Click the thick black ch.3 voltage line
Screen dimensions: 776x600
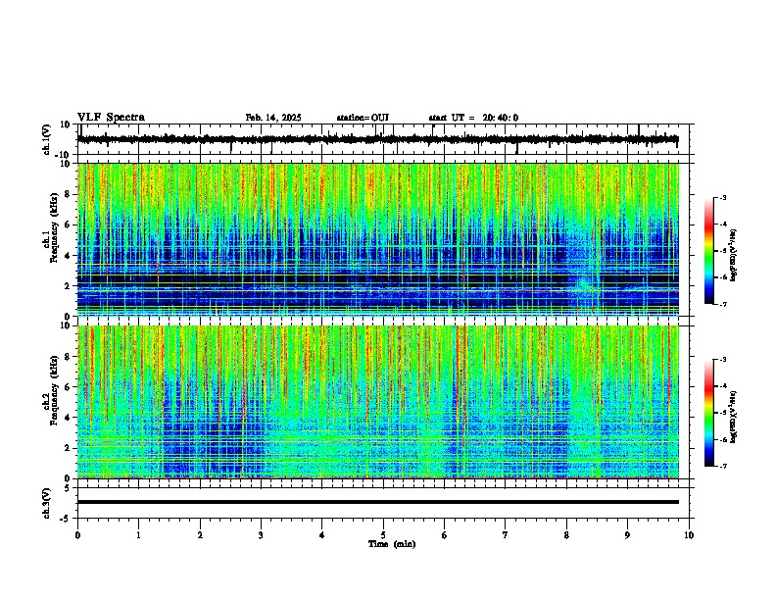[x=378, y=502]
